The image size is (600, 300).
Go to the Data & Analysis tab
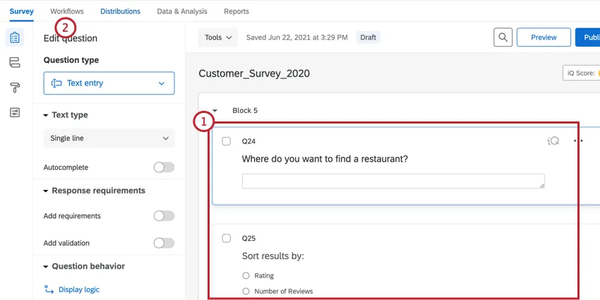(x=182, y=11)
